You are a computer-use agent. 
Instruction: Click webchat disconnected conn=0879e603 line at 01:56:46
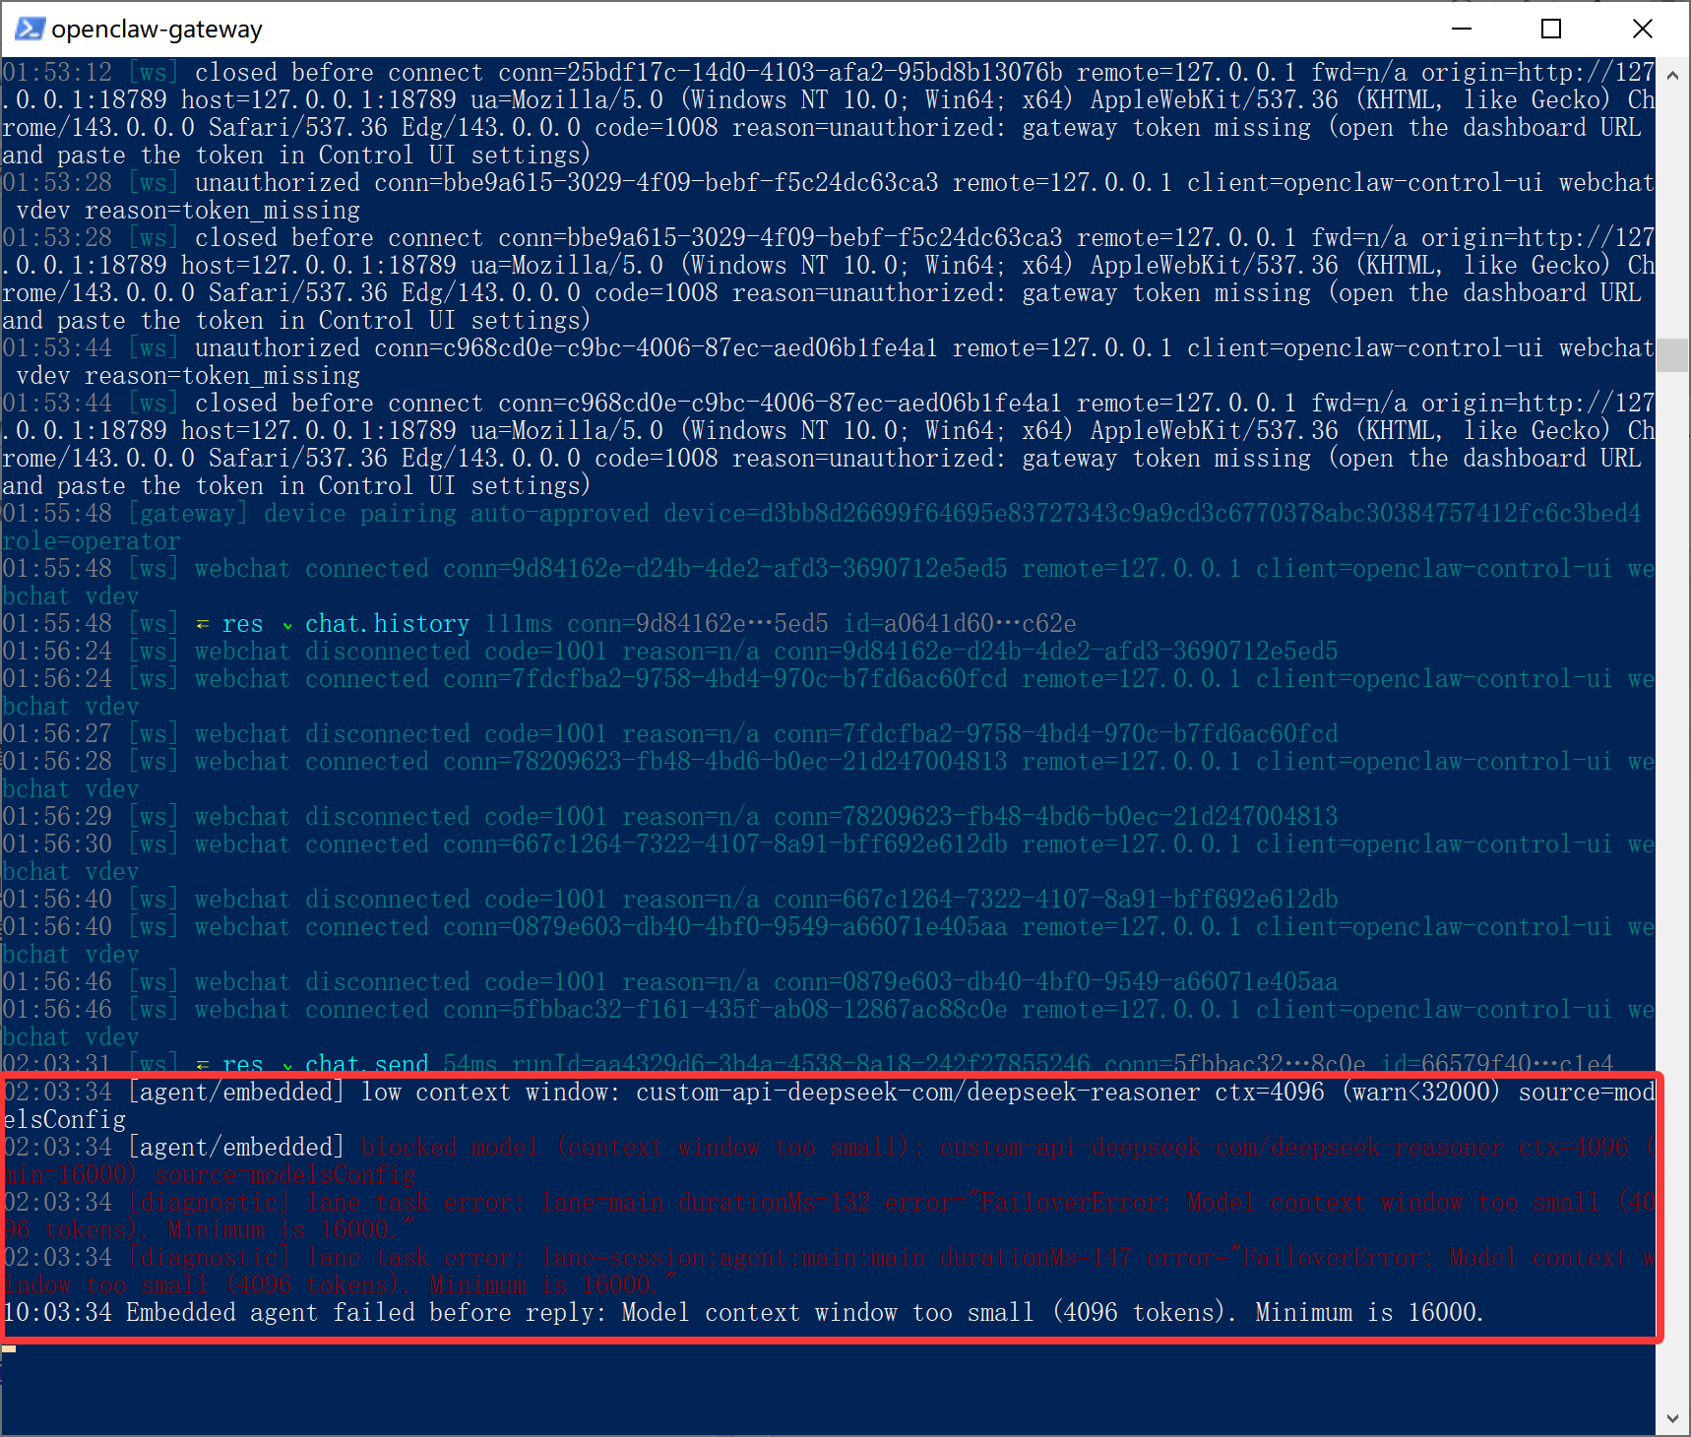tap(670, 981)
